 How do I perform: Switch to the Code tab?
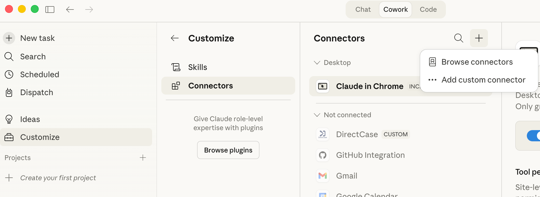pos(428,10)
